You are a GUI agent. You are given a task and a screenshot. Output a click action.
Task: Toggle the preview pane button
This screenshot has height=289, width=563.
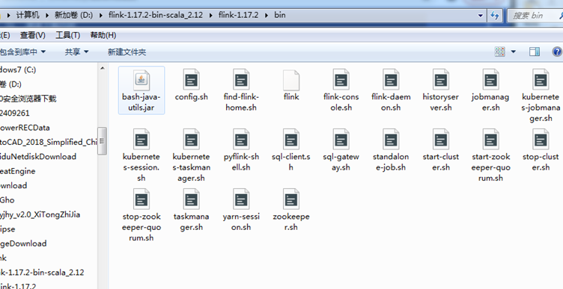point(535,52)
